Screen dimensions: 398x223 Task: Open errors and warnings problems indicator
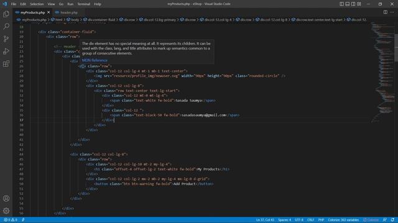(x=11, y=220)
